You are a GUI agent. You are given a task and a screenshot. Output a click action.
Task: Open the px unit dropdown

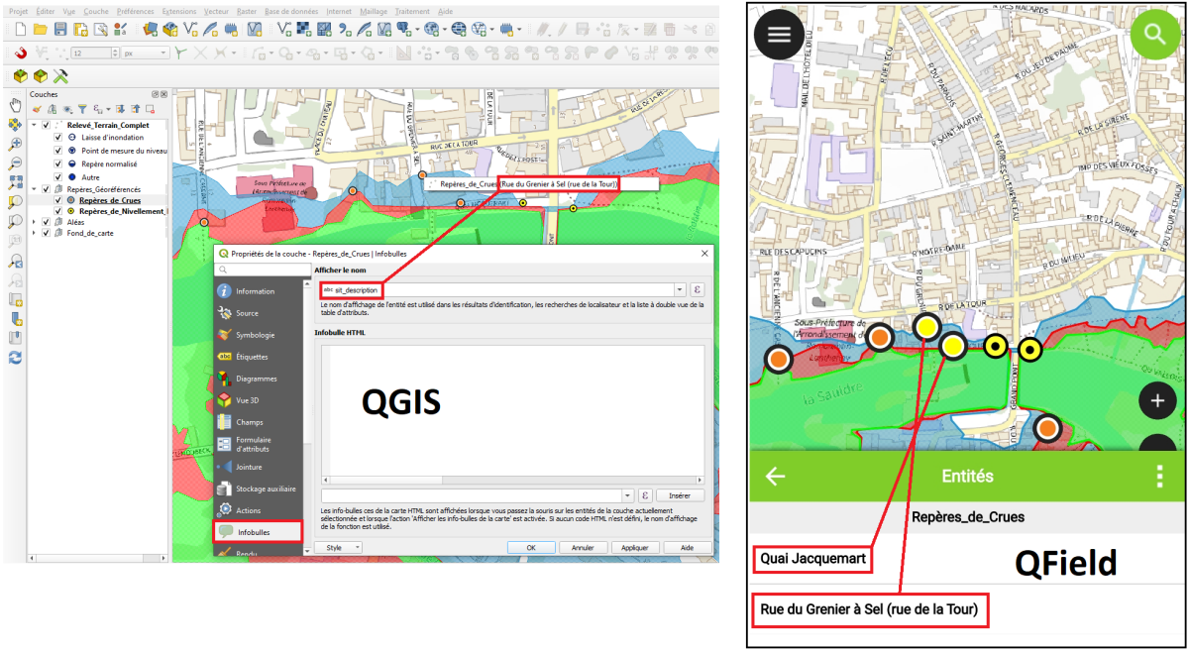(145, 53)
